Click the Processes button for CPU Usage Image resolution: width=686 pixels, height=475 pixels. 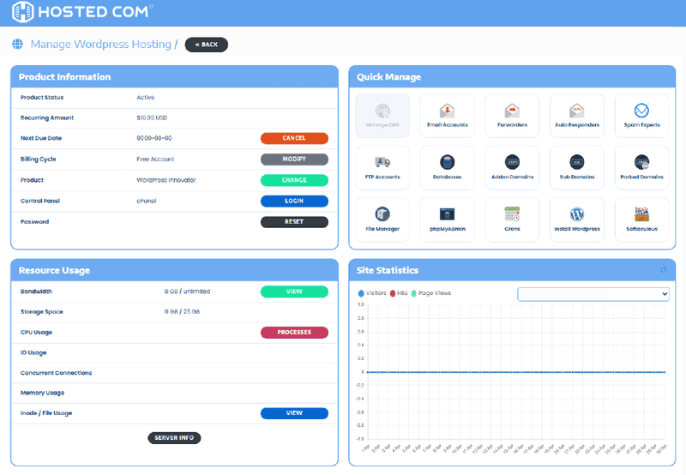pyautogui.click(x=294, y=333)
